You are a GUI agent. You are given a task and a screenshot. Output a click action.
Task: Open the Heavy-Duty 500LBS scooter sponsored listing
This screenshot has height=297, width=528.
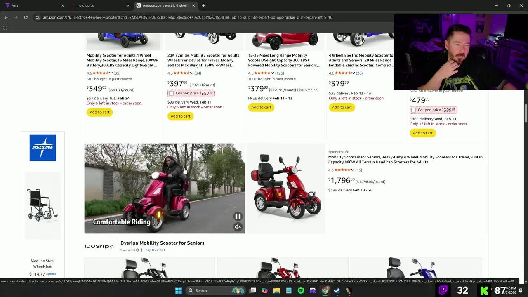pyautogui.click(x=406, y=160)
